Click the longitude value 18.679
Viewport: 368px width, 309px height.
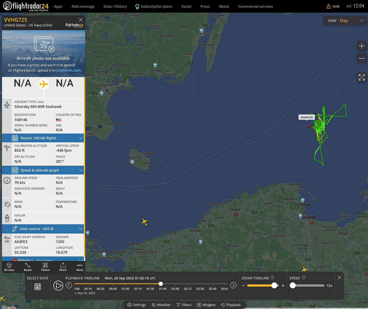click(x=61, y=252)
